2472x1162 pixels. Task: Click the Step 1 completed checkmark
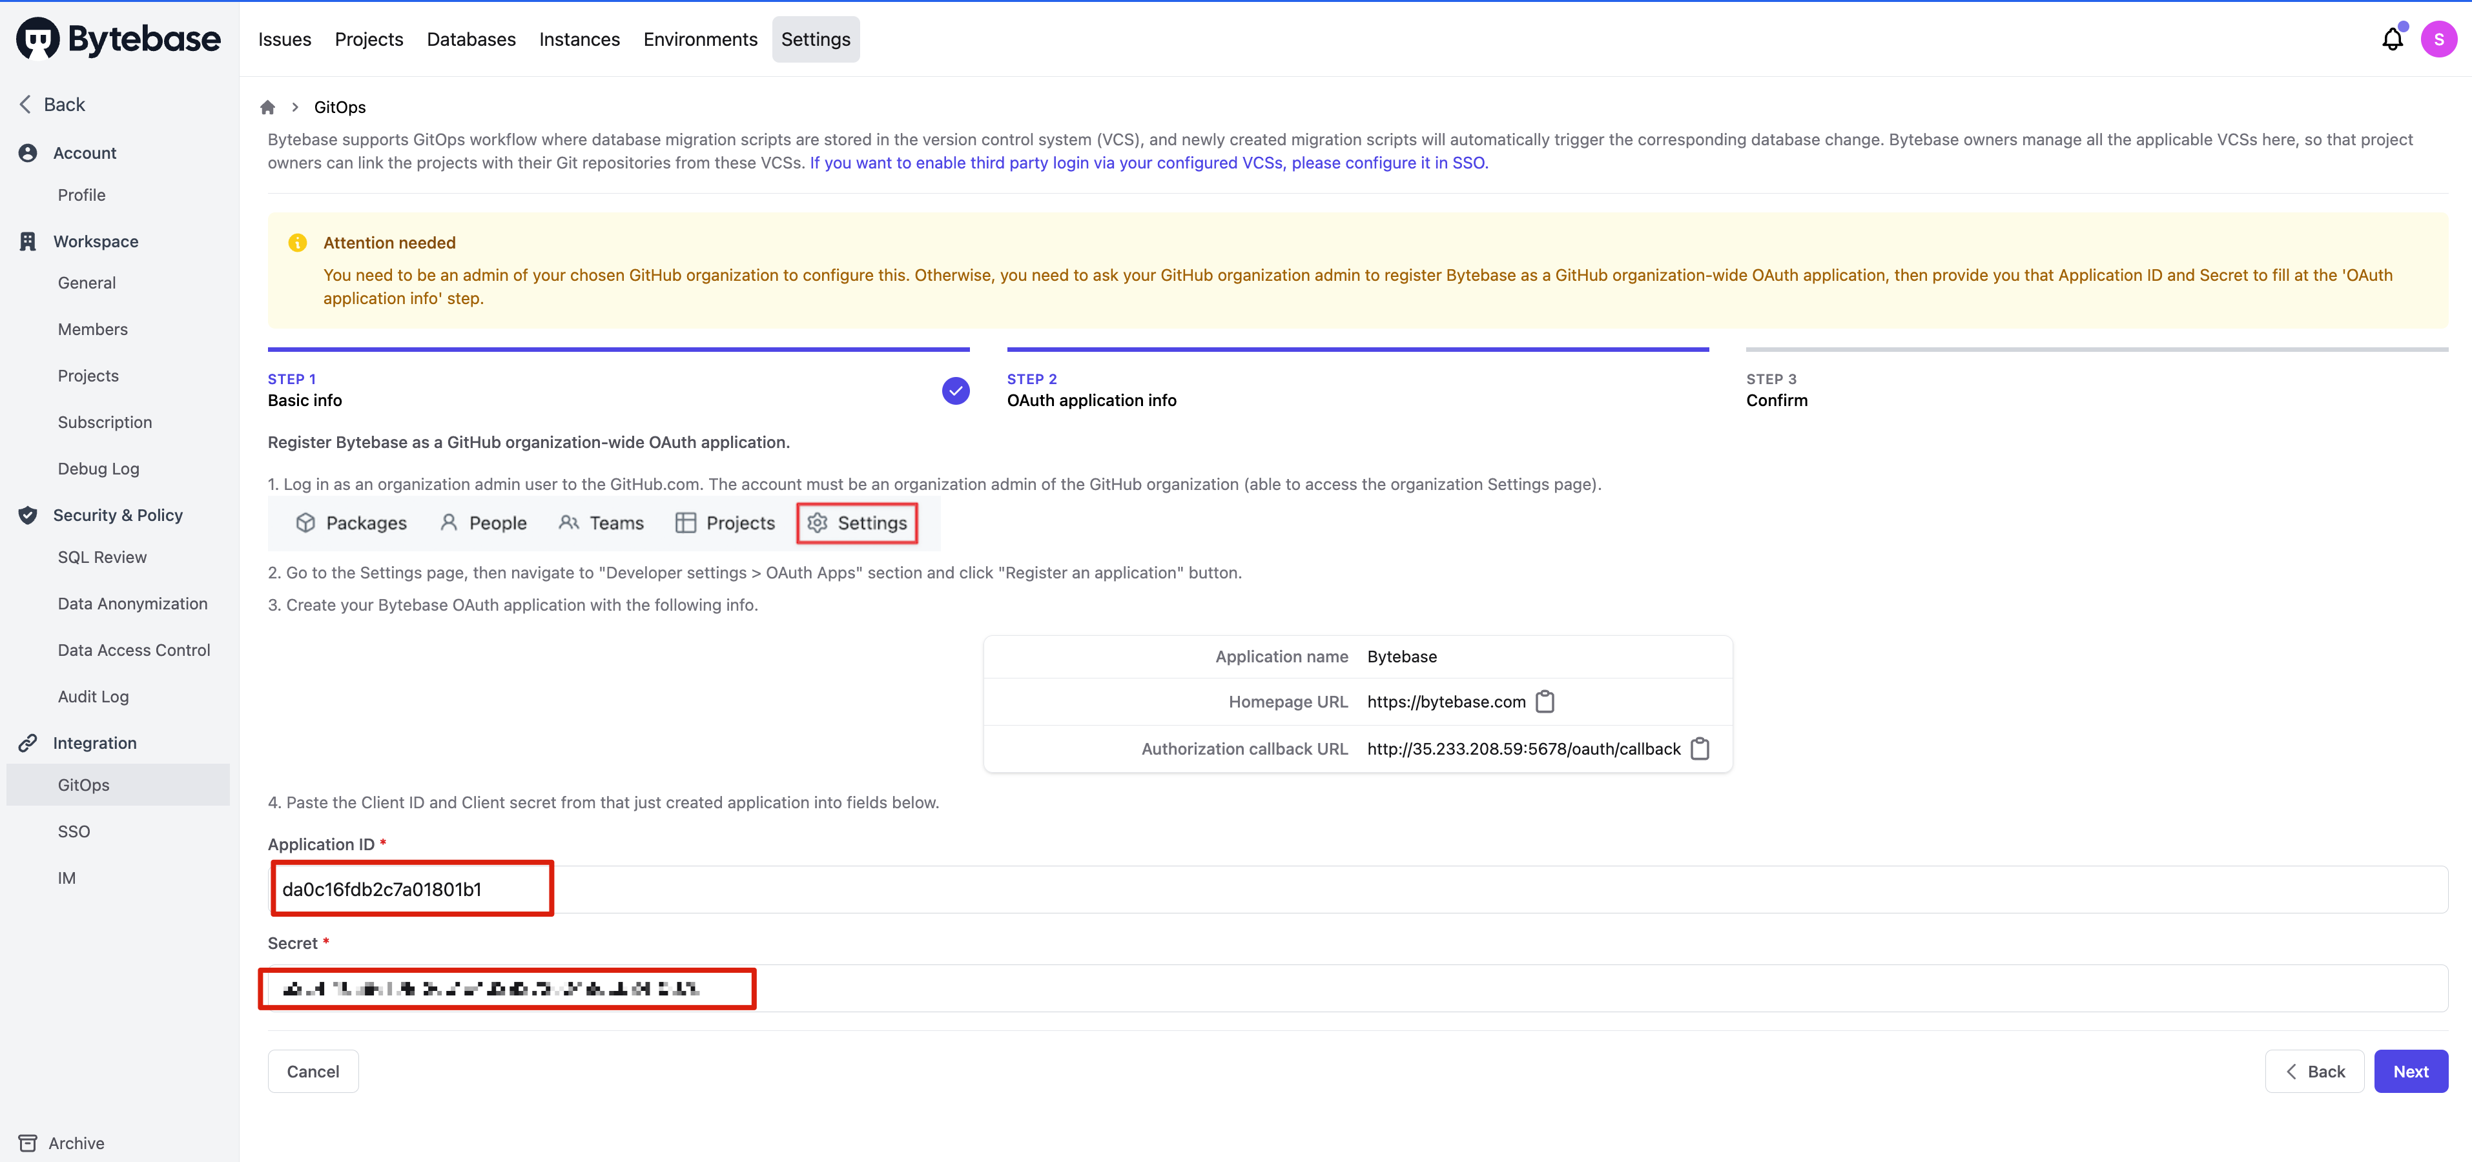point(955,391)
